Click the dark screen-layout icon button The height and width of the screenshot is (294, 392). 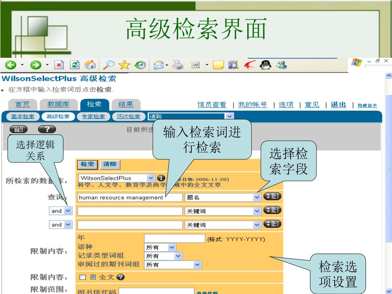click(18, 129)
